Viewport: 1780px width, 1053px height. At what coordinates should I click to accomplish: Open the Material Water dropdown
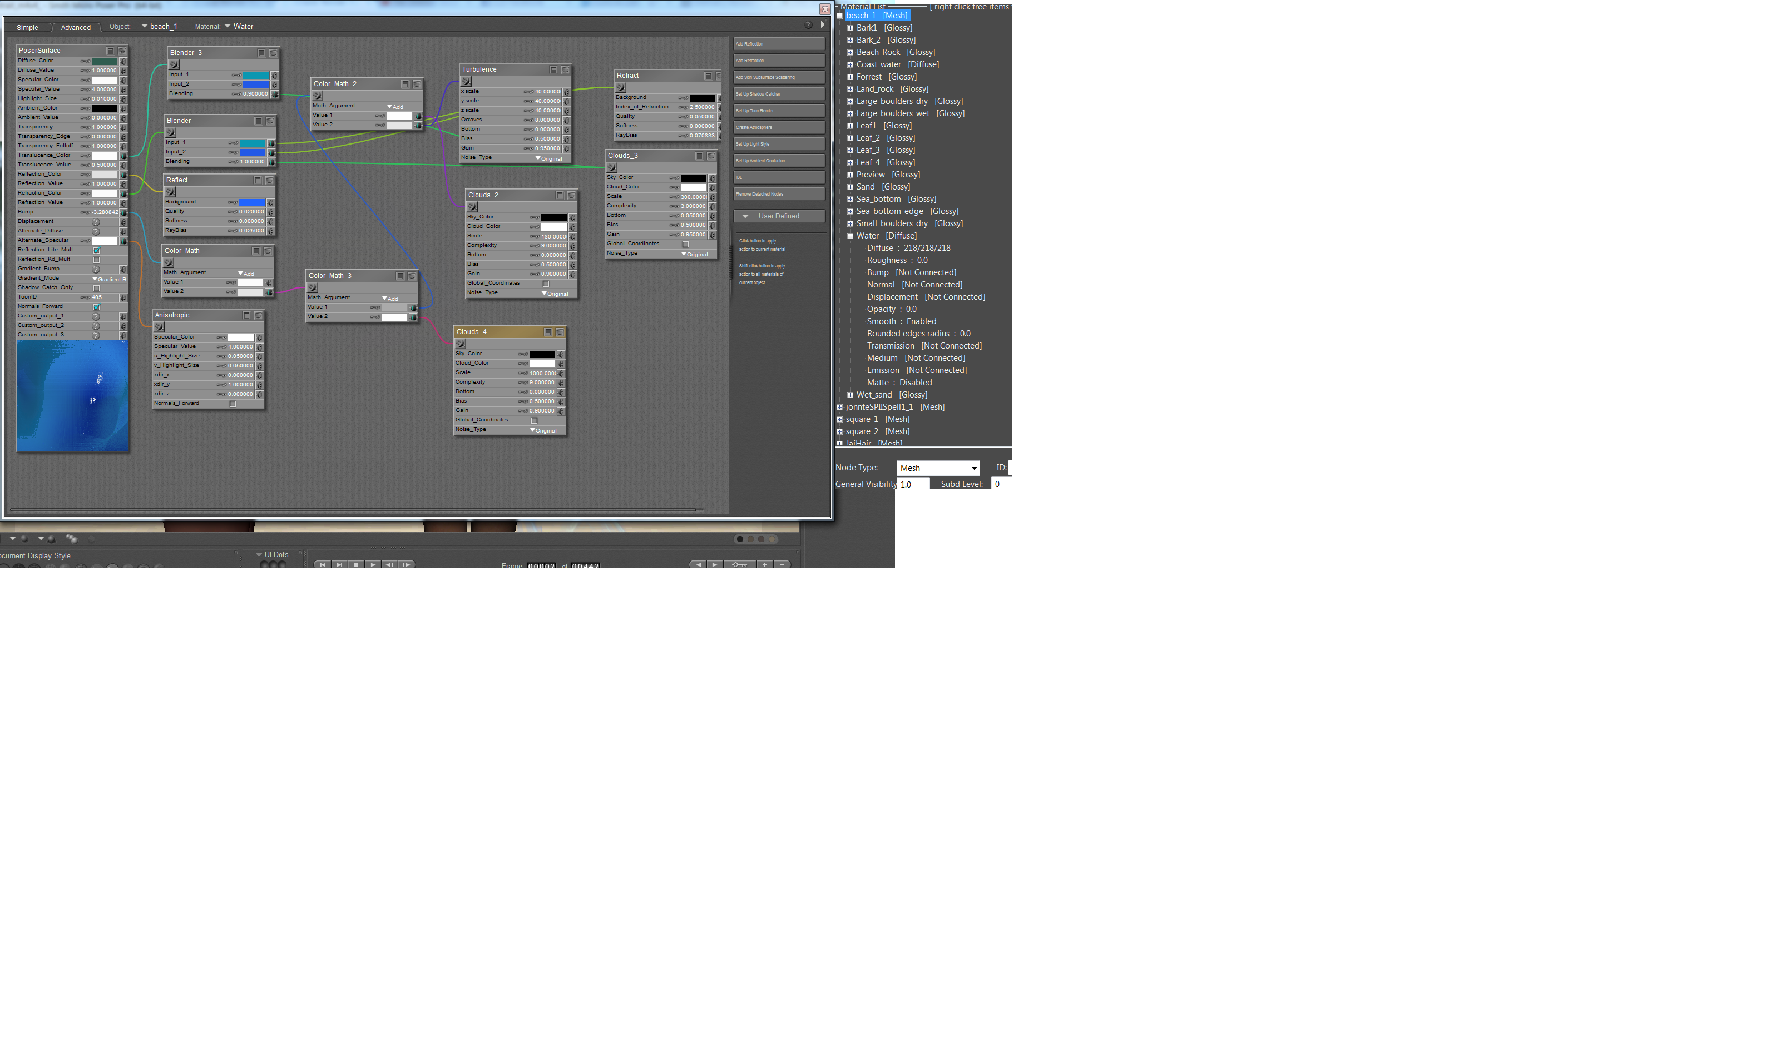coord(238,26)
